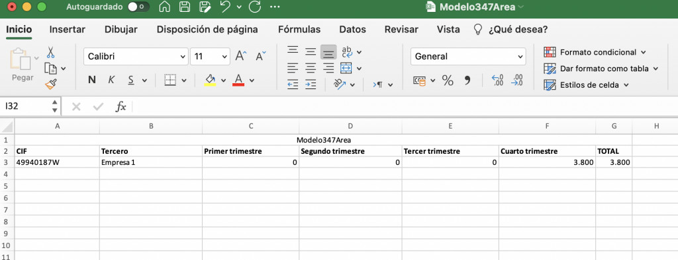Click the Cut scissors icon
This screenshot has width=678, height=260.
(50, 53)
